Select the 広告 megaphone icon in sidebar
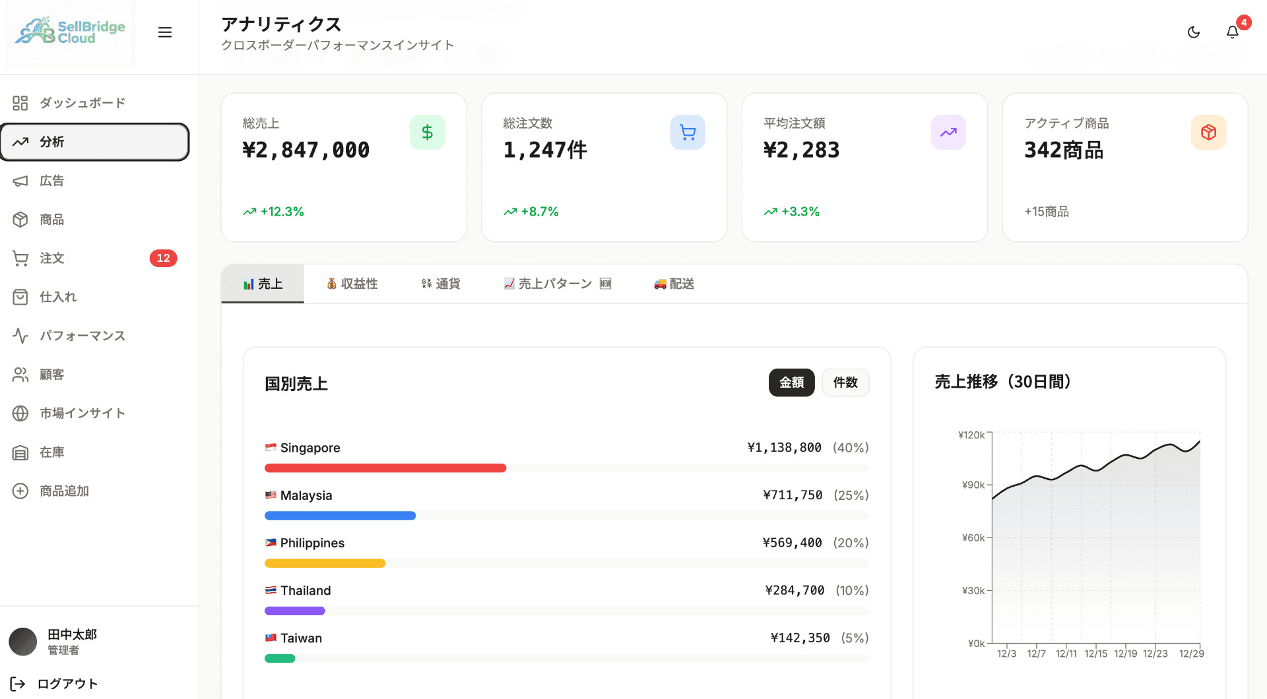The height and width of the screenshot is (699, 1267). [20, 181]
